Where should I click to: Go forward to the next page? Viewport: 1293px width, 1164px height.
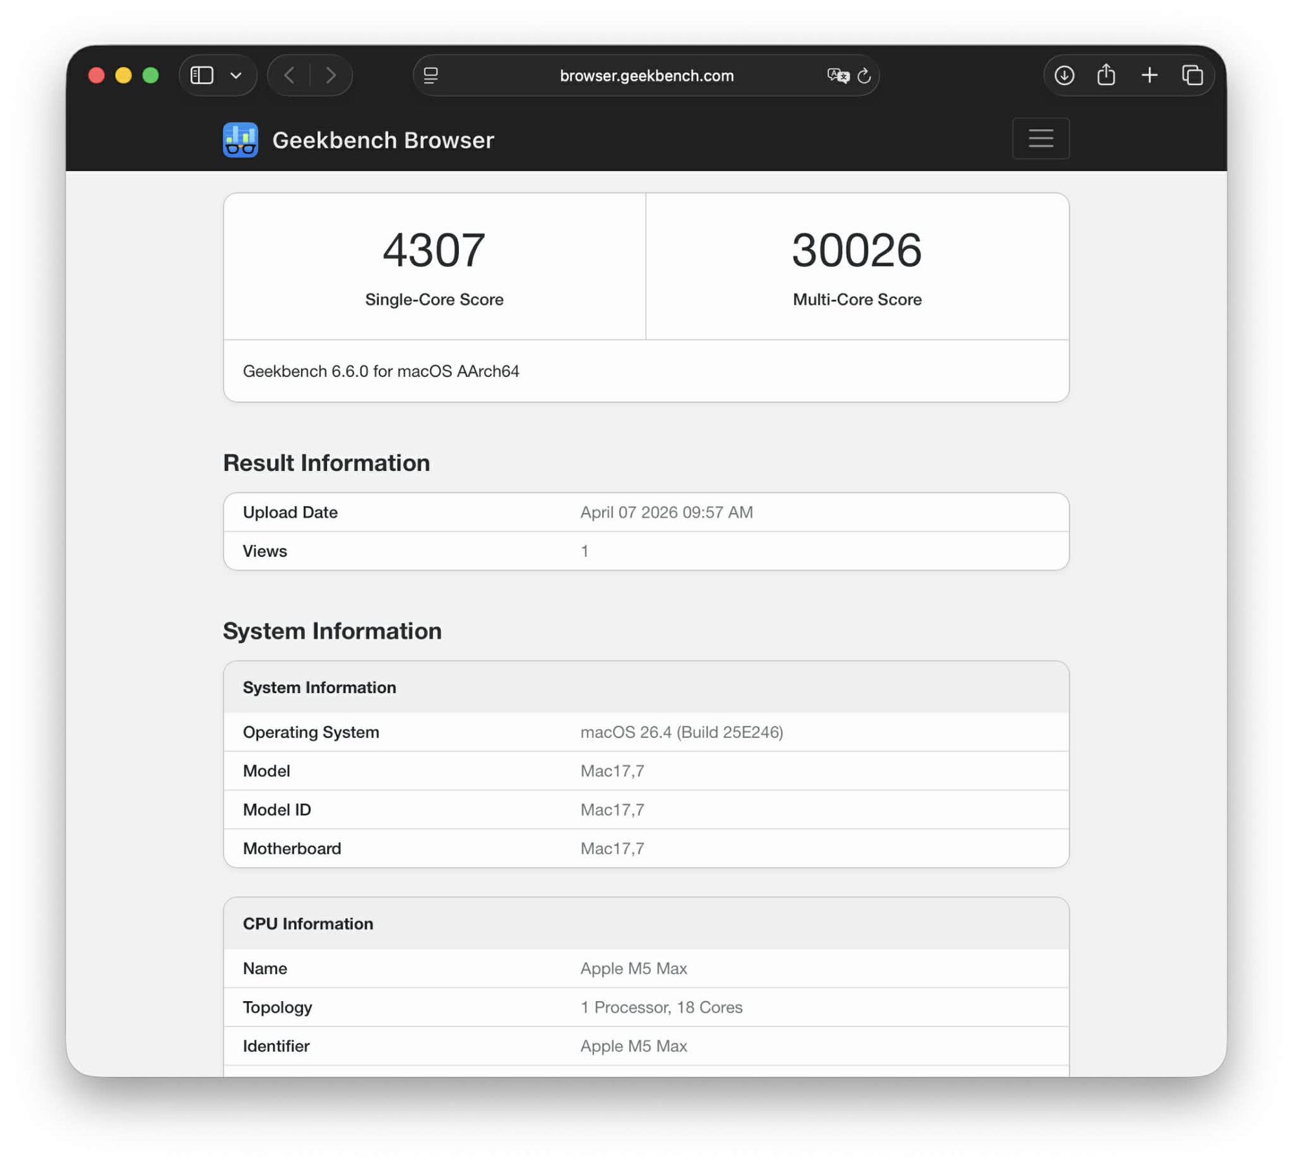pyautogui.click(x=331, y=76)
